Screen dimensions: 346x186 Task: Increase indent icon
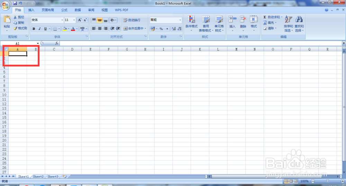[118, 28]
